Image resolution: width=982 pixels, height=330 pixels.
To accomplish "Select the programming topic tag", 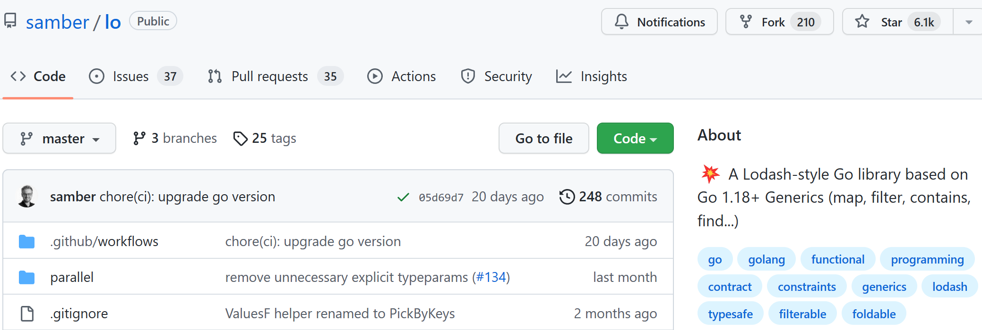I will tap(927, 259).
